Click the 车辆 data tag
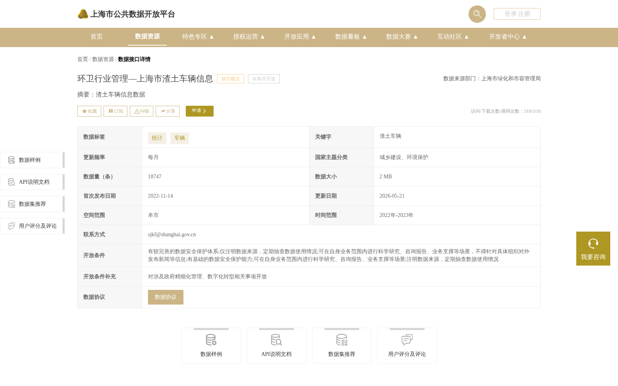Viewport: 618px width, 386px height. click(180, 138)
